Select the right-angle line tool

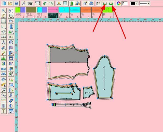point(4,27)
